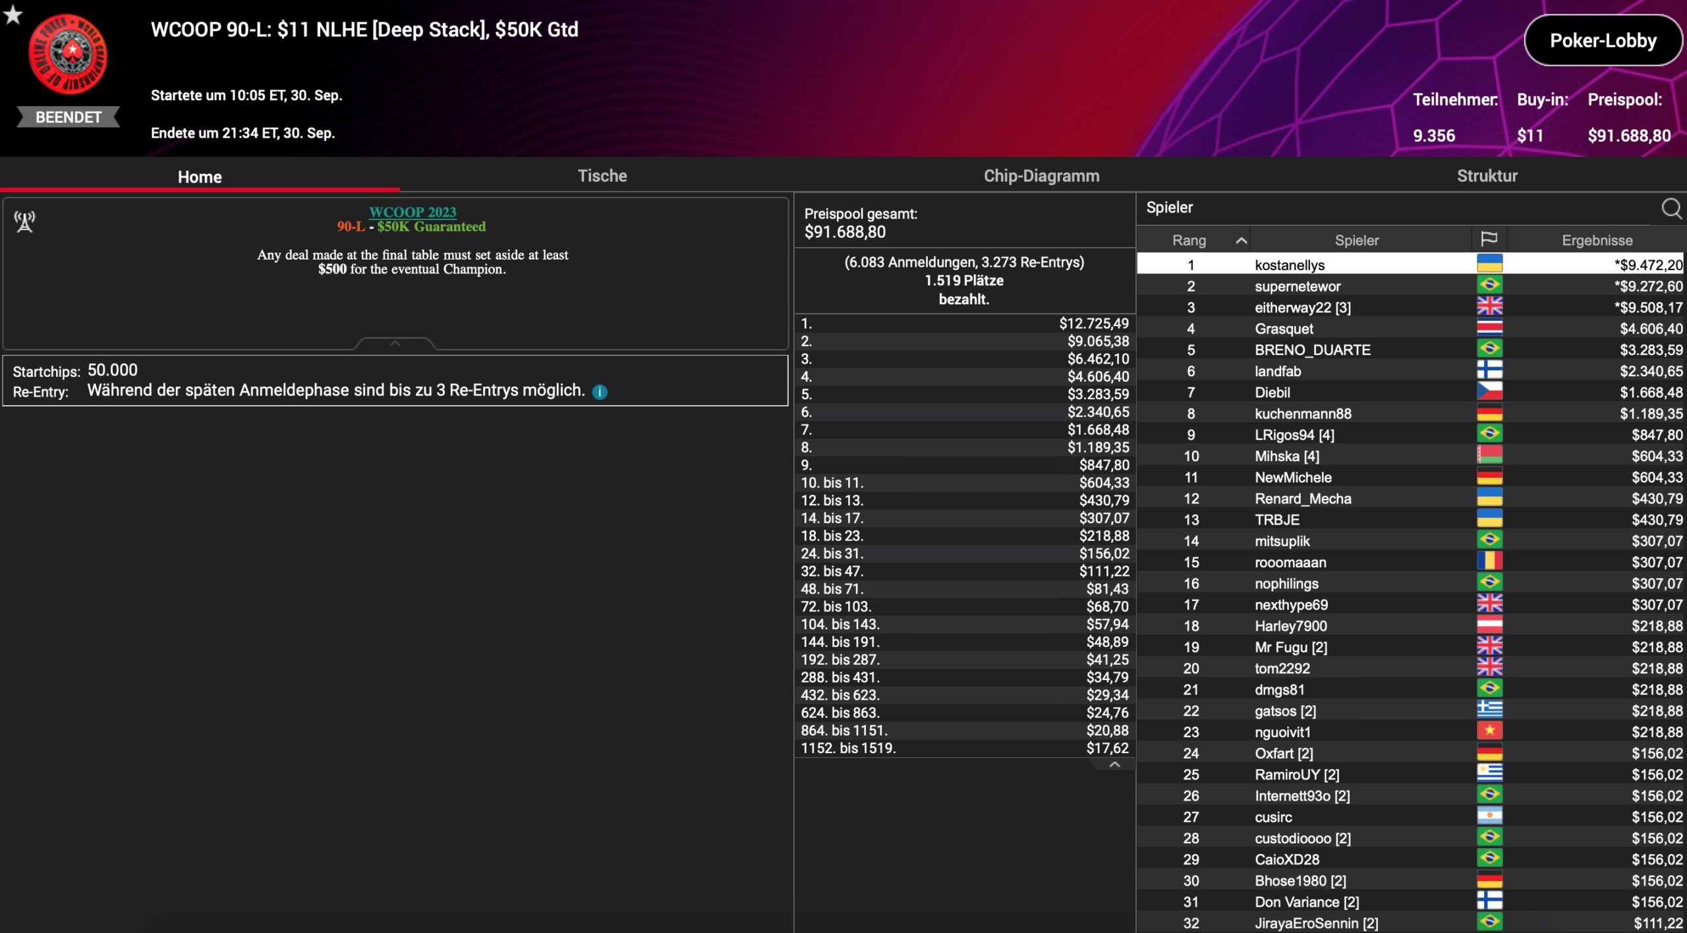Select player row kostanellys

[x=1410, y=264]
